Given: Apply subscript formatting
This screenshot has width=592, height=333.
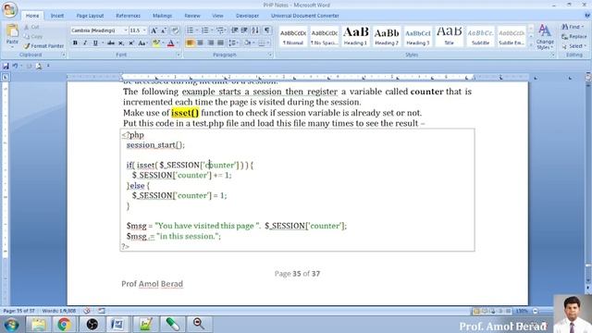Looking at the screenshot, I should coord(121,43).
